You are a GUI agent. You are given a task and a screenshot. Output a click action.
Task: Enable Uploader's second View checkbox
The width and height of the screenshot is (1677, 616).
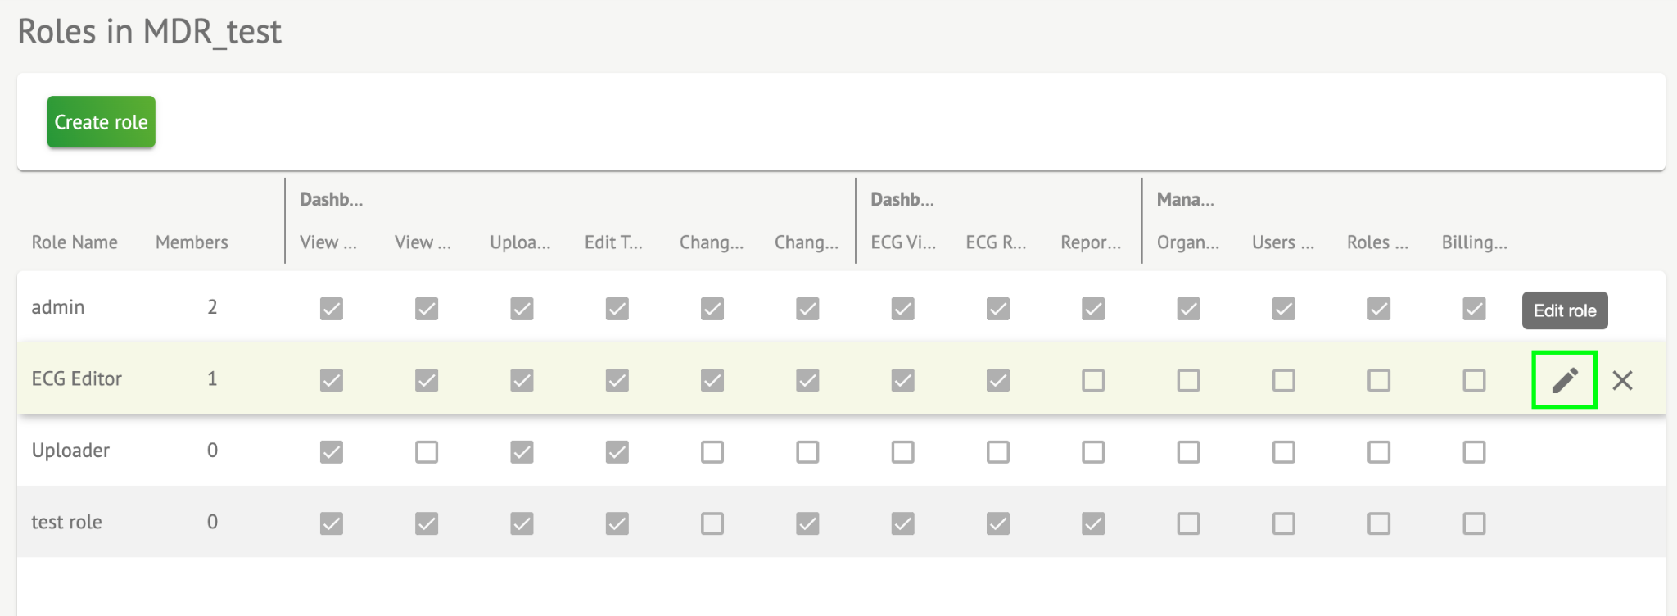pos(427,452)
